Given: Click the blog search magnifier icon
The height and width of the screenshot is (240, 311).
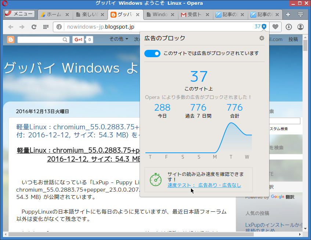Looking at the screenshot, I should coord(65,40).
